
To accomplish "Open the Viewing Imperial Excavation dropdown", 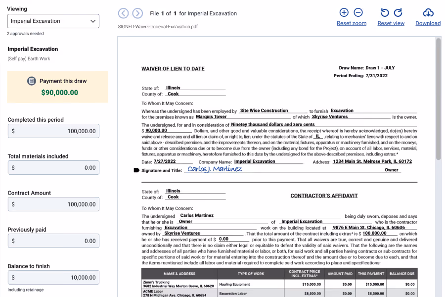I will coord(53,21).
